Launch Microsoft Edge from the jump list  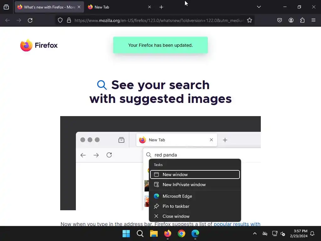pos(195,196)
